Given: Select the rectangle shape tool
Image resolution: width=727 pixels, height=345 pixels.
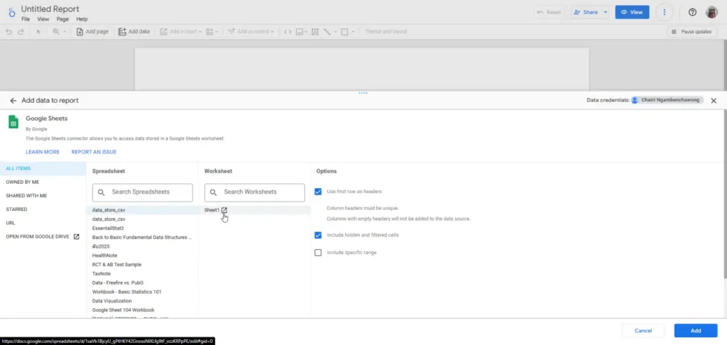Looking at the screenshot, I should pos(344,31).
